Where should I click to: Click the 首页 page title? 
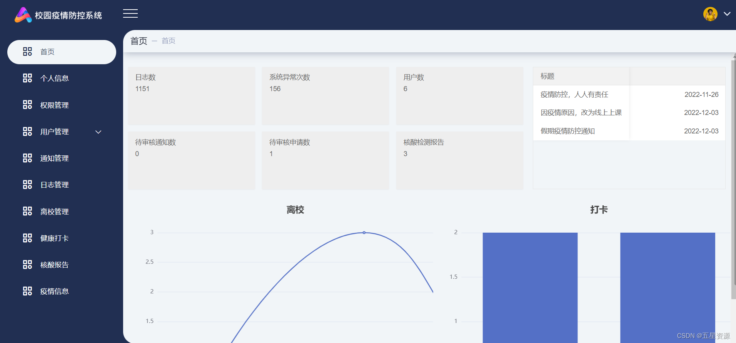139,41
